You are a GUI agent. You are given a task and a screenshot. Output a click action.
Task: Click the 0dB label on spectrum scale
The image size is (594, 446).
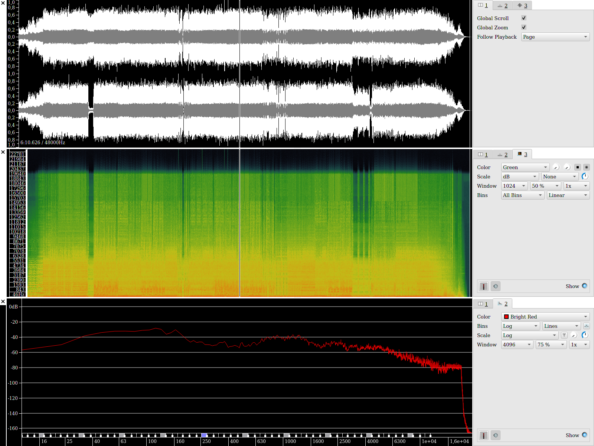(13, 307)
